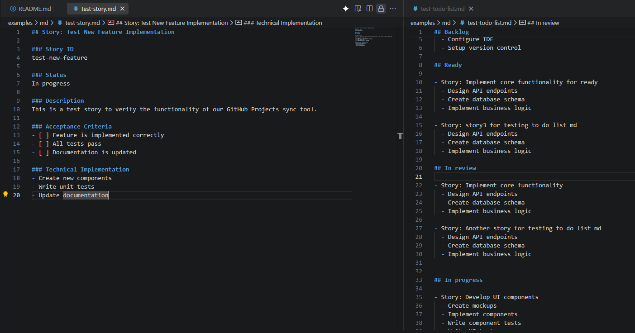Click the heading '## Story: Test New Feature Implementation'
This screenshot has height=333, width=635.
103,32
